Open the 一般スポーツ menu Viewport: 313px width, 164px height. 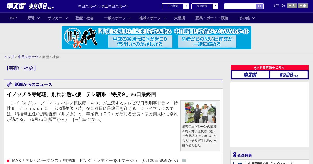click(115, 18)
